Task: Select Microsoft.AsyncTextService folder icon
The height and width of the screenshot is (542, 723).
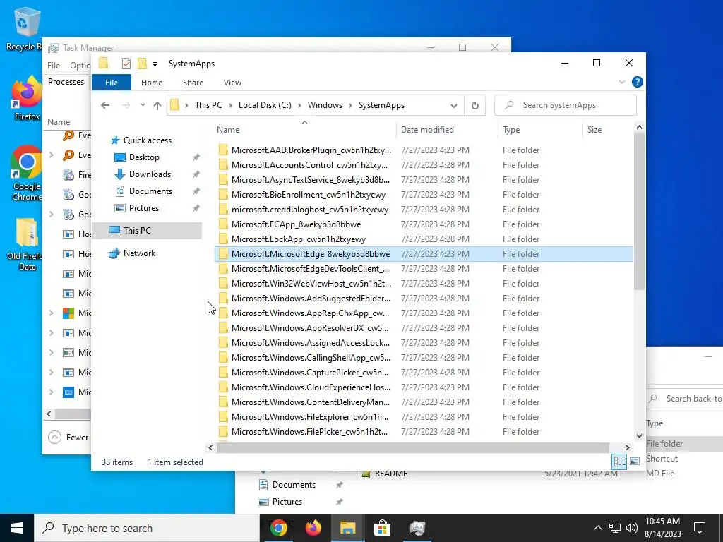Action: point(223,180)
